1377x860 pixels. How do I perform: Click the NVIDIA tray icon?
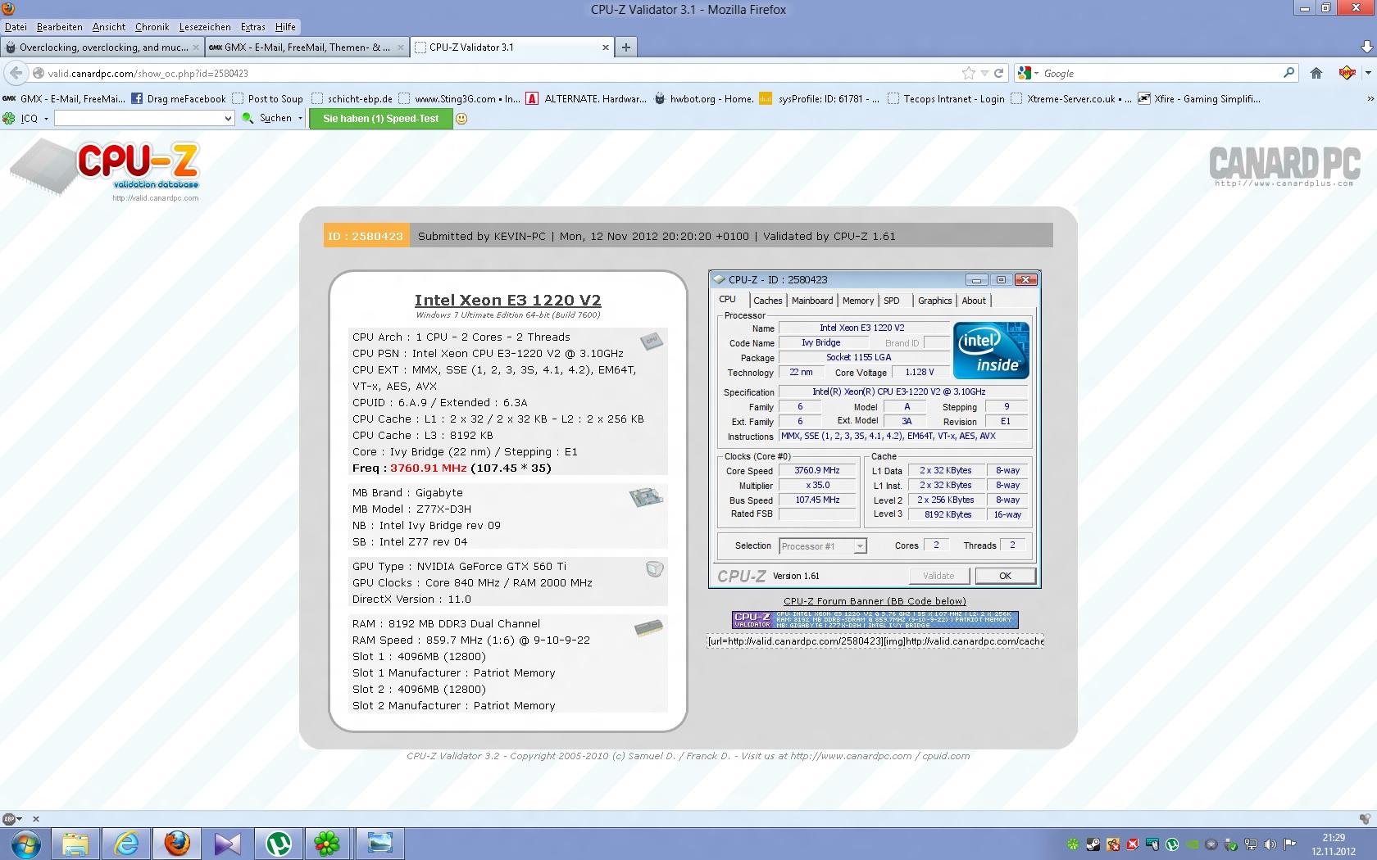click(1191, 844)
